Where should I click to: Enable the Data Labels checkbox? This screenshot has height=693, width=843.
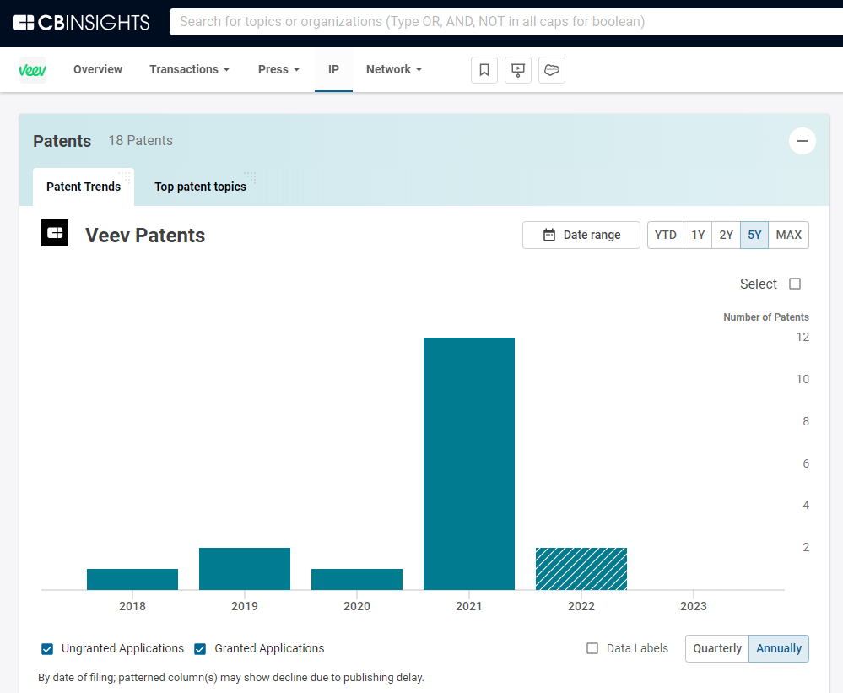592,648
